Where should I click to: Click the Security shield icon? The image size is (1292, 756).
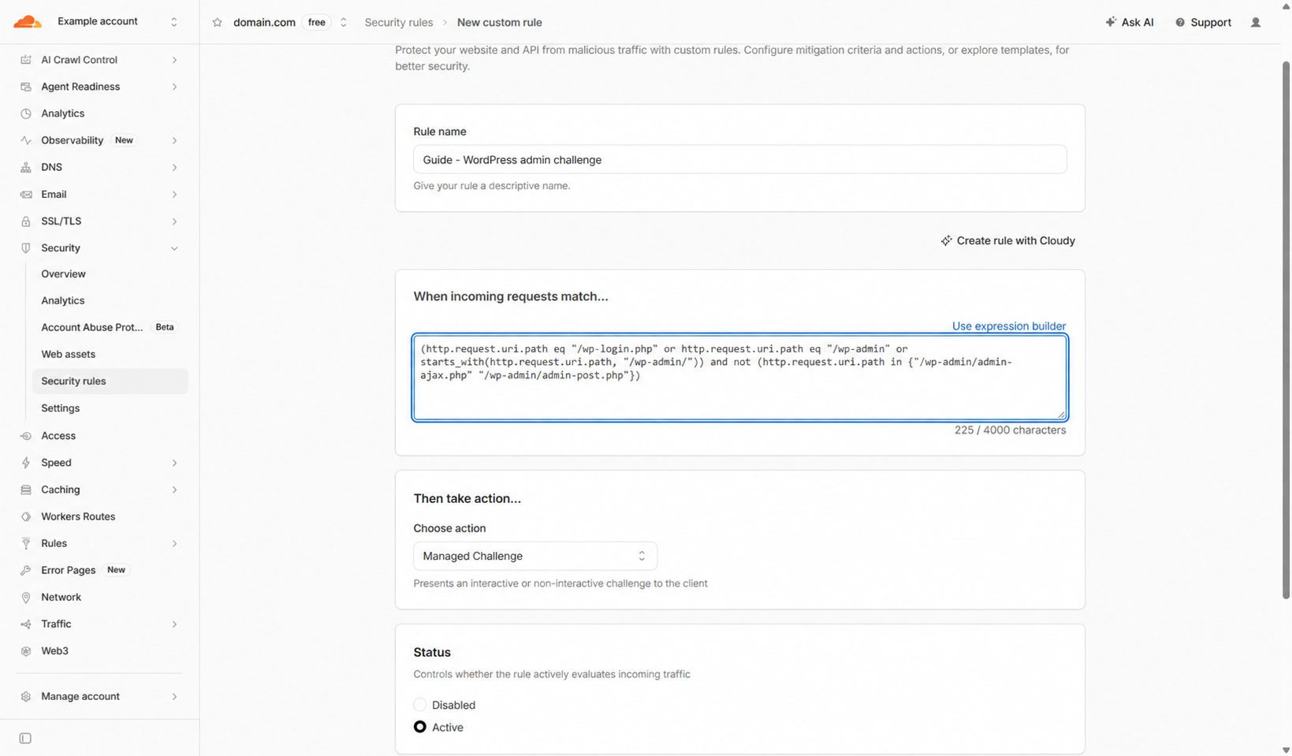coord(26,248)
